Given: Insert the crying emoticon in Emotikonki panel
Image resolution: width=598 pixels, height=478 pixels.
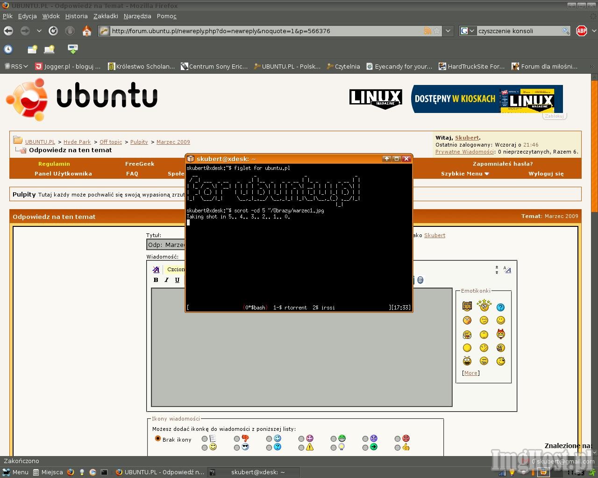Looking at the screenshot, I should click(x=467, y=334).
